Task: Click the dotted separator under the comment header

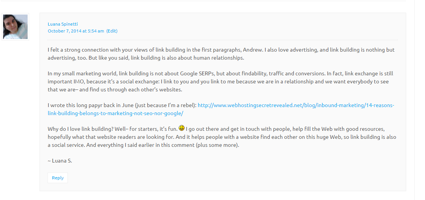Action: 223,40
